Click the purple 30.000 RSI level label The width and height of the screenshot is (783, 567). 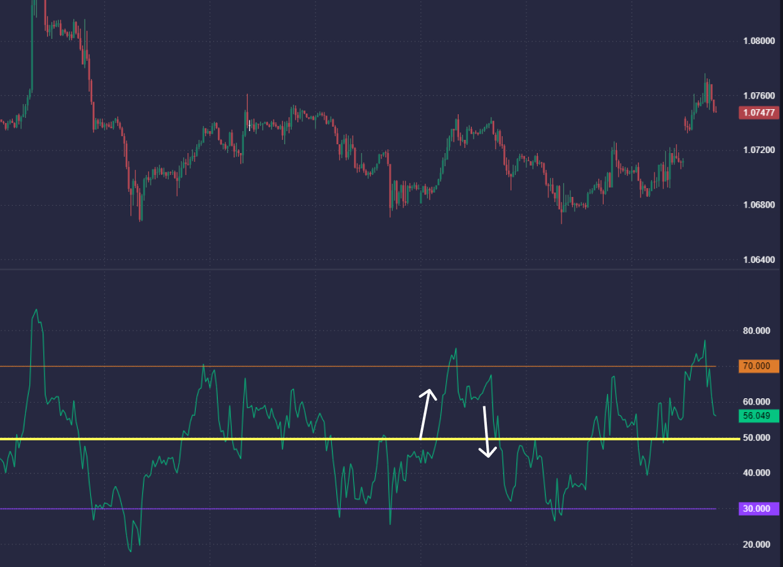[x=759, y=509]
